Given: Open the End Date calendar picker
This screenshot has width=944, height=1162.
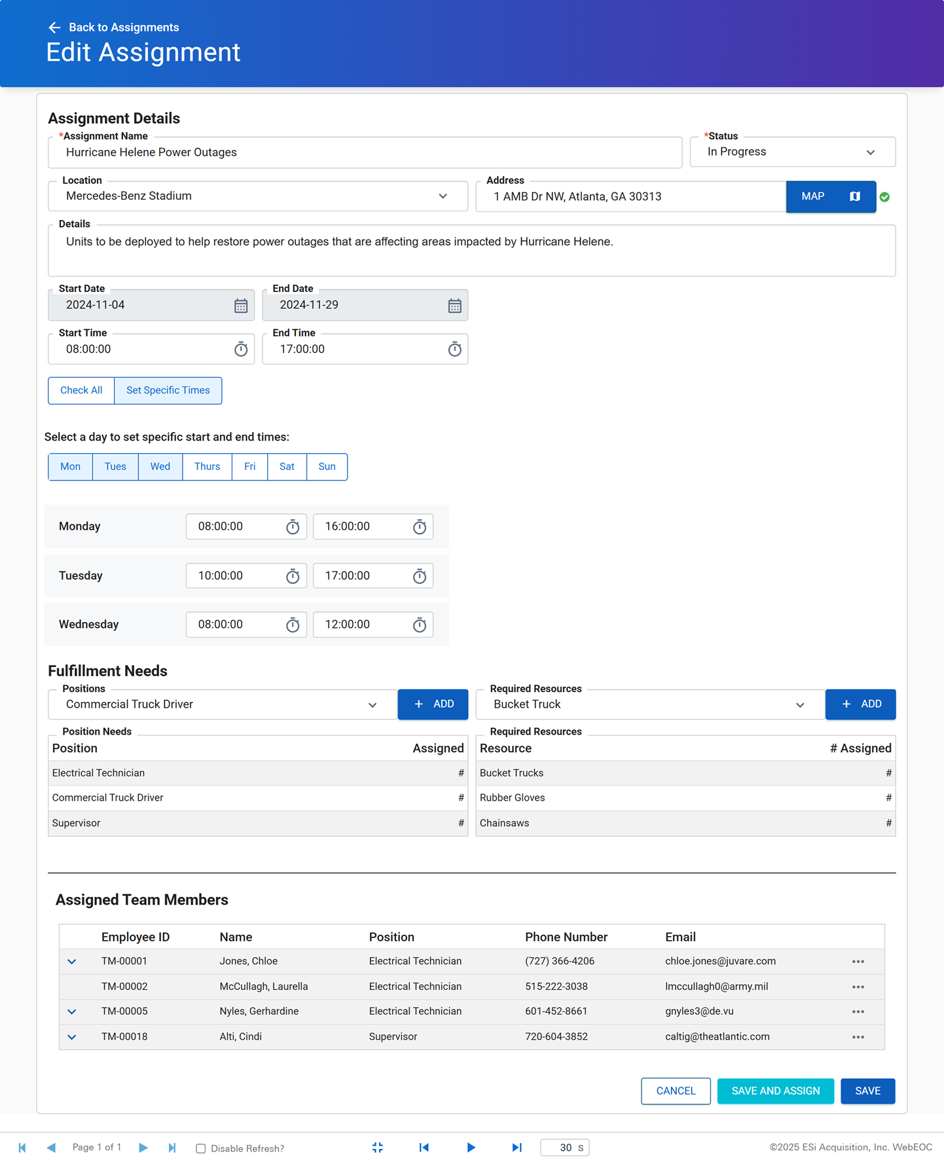Looking at the screenshot, I should click(454, 306).
